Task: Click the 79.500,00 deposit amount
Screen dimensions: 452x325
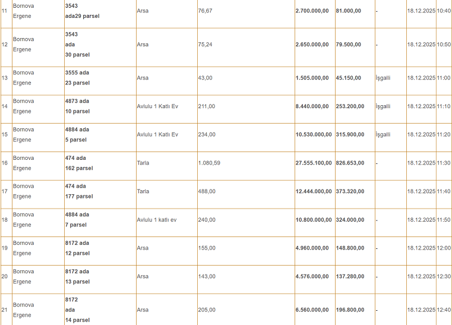Action: point(349,45)
